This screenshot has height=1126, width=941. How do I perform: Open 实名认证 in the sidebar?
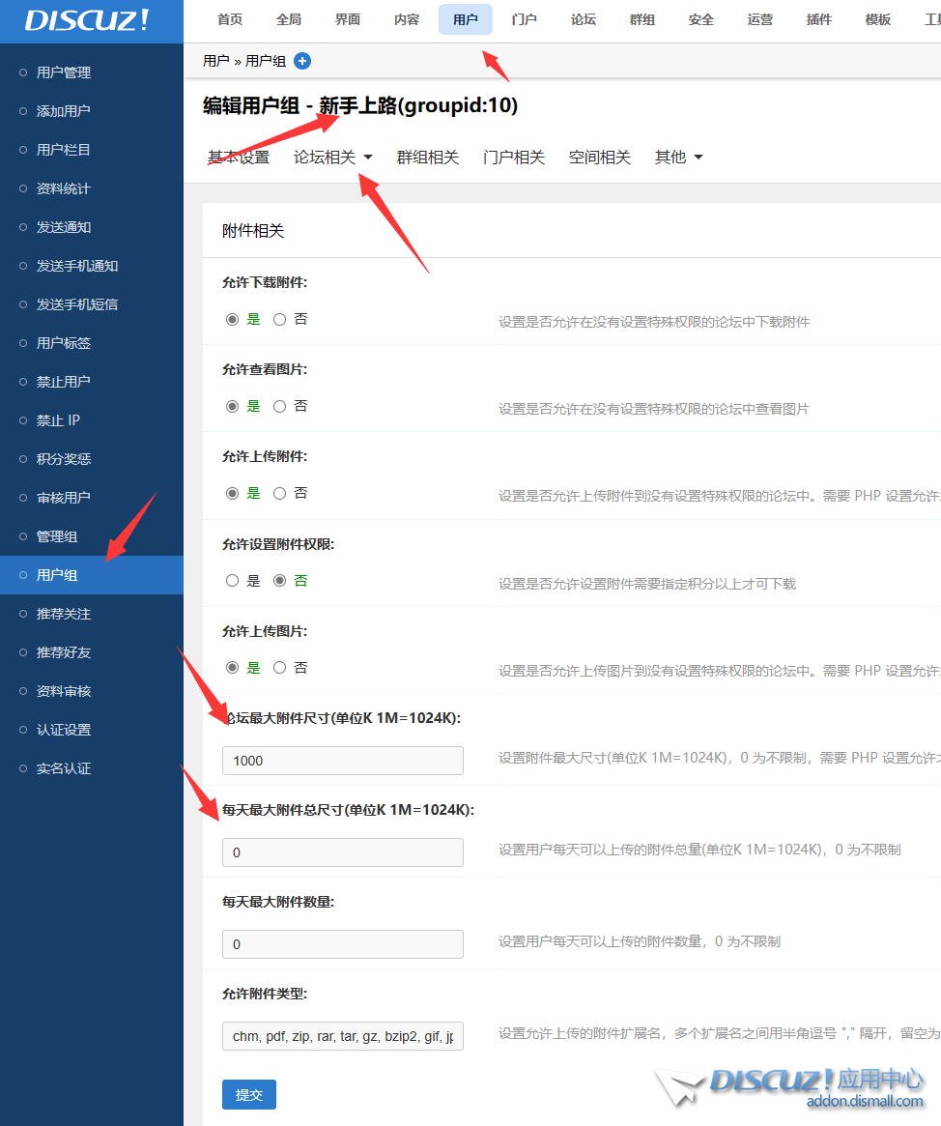pyautogui.click(x=64, y=768)
